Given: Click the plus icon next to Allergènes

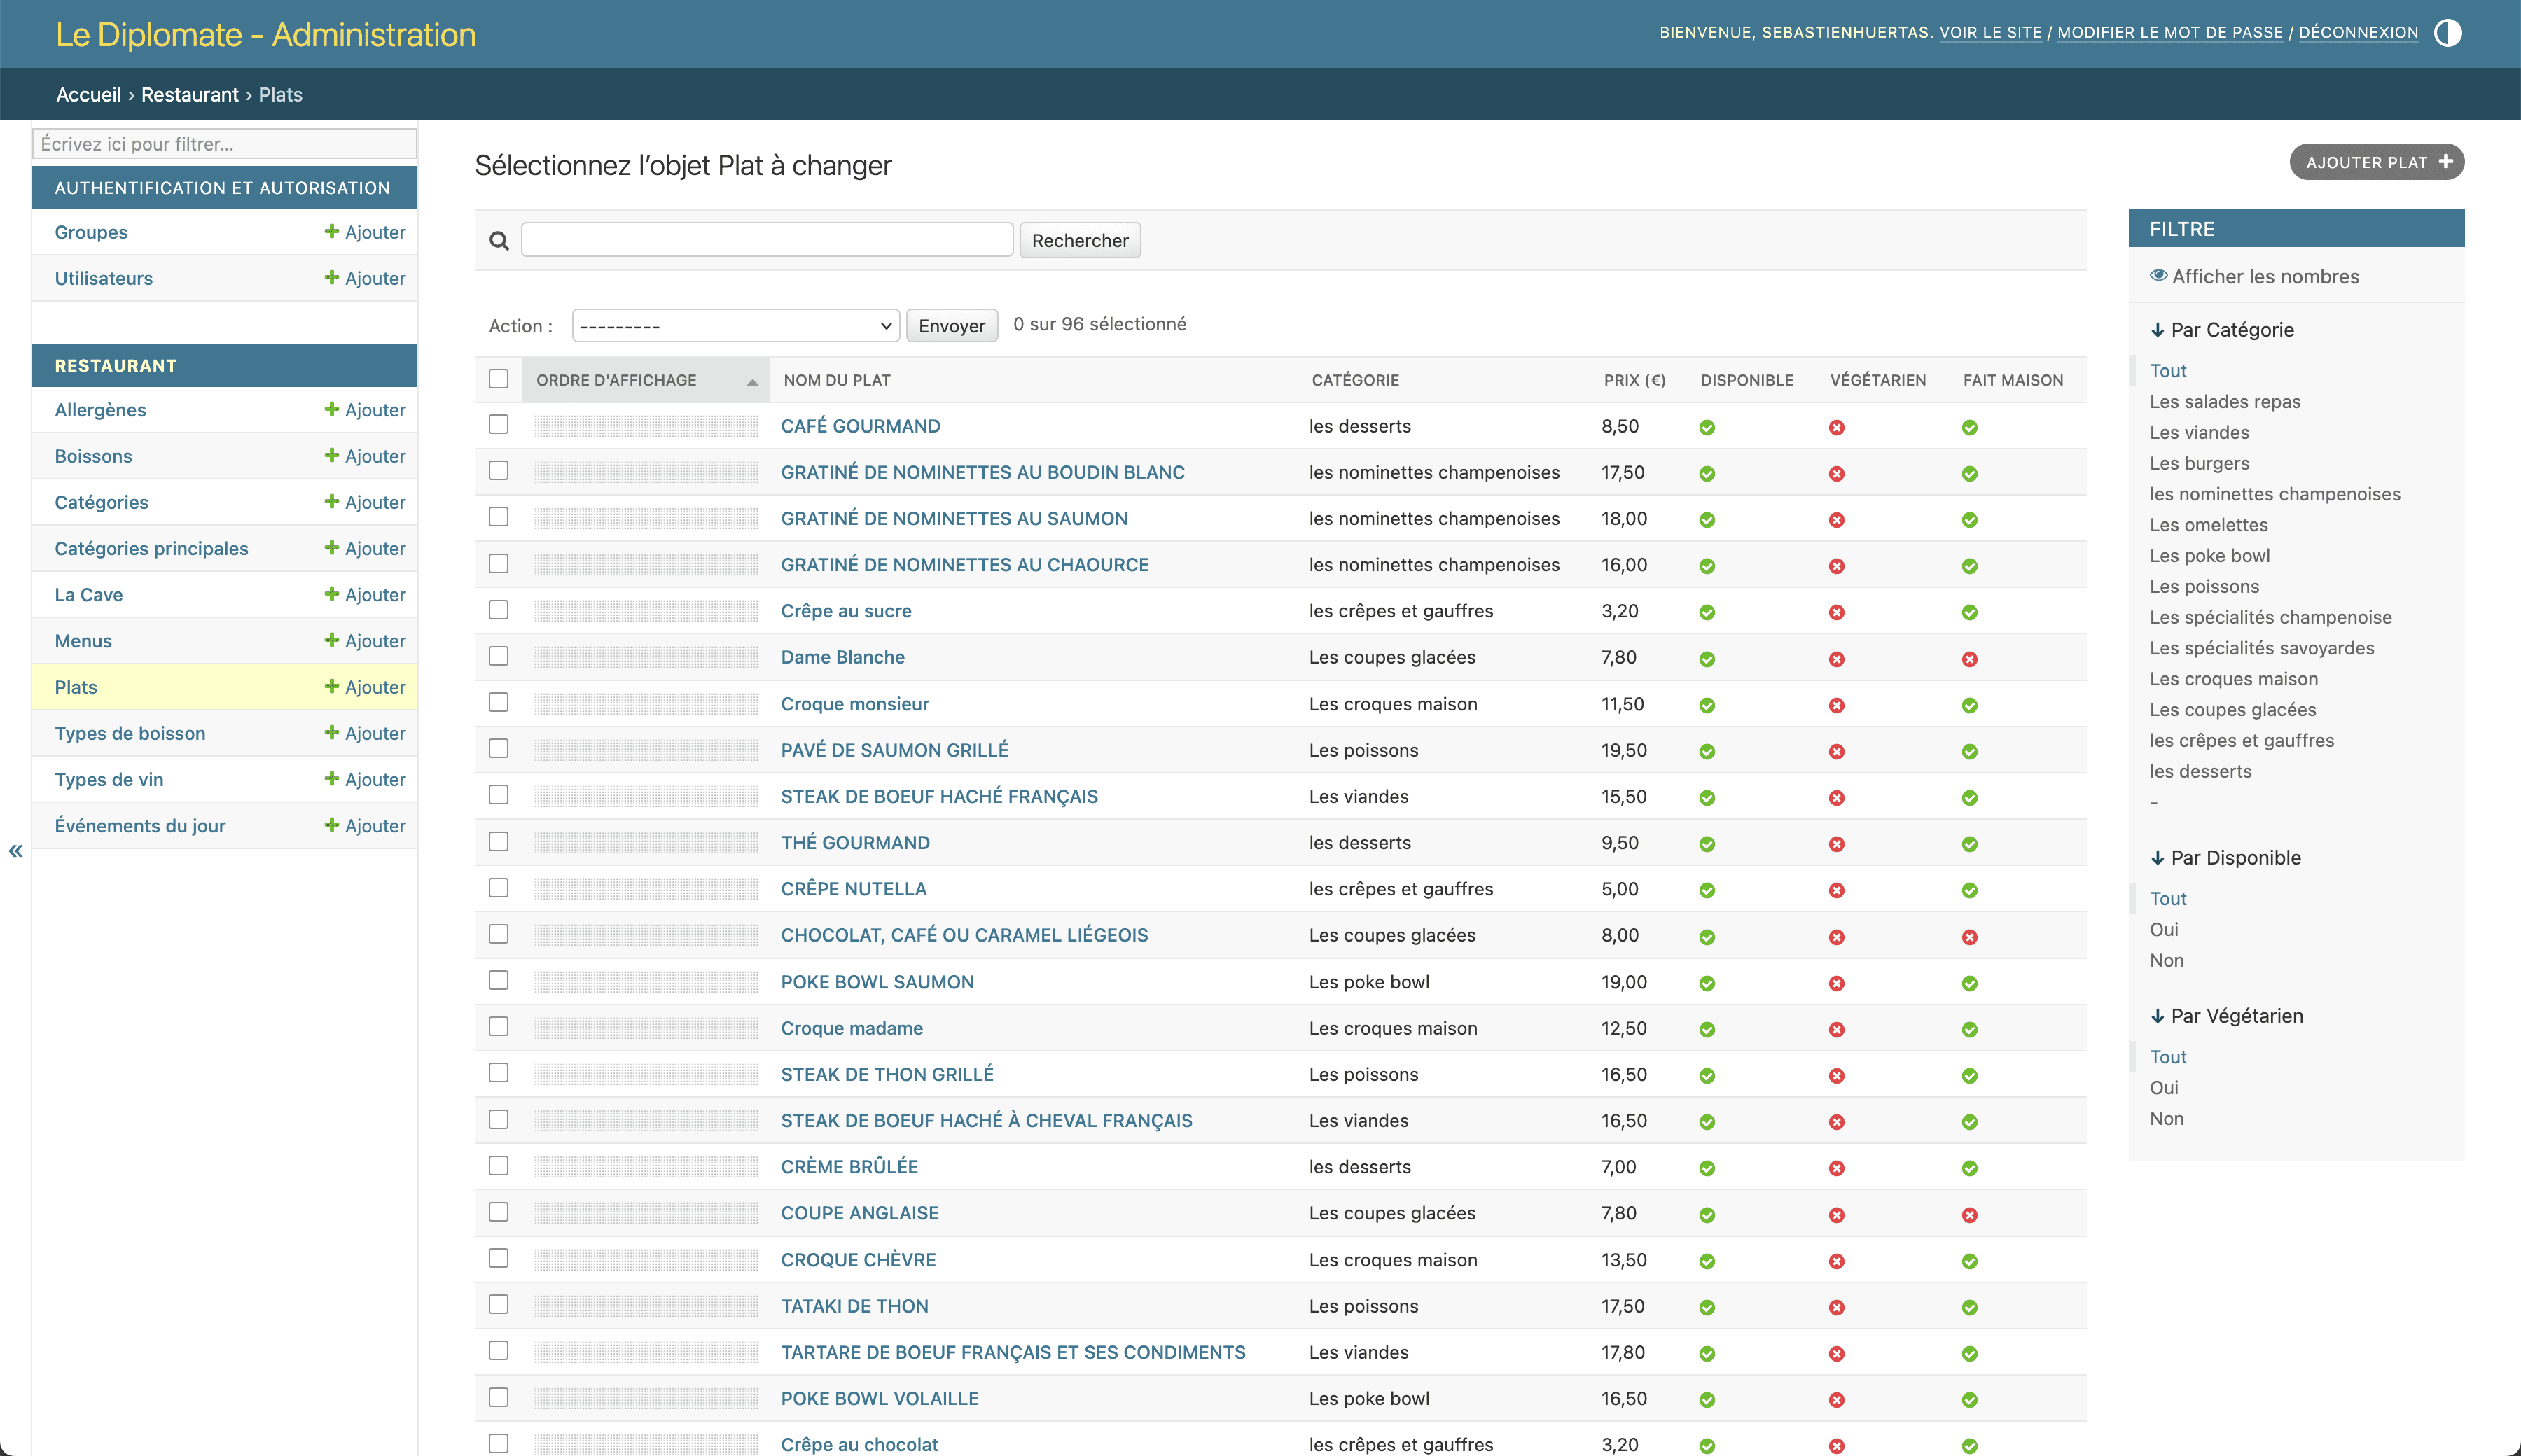Looking at the screenshot, I should click(331, 409).
